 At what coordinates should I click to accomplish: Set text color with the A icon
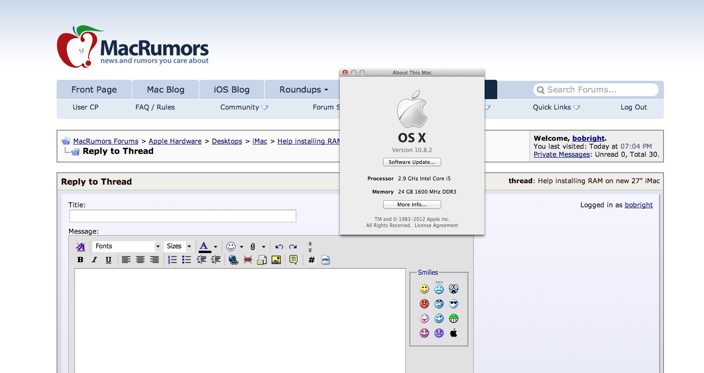pyautogui.click(x=204, y=246)
